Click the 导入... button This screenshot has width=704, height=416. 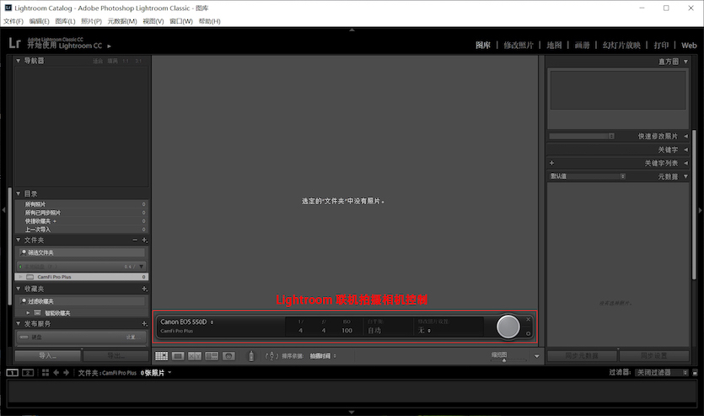(46, 356)
